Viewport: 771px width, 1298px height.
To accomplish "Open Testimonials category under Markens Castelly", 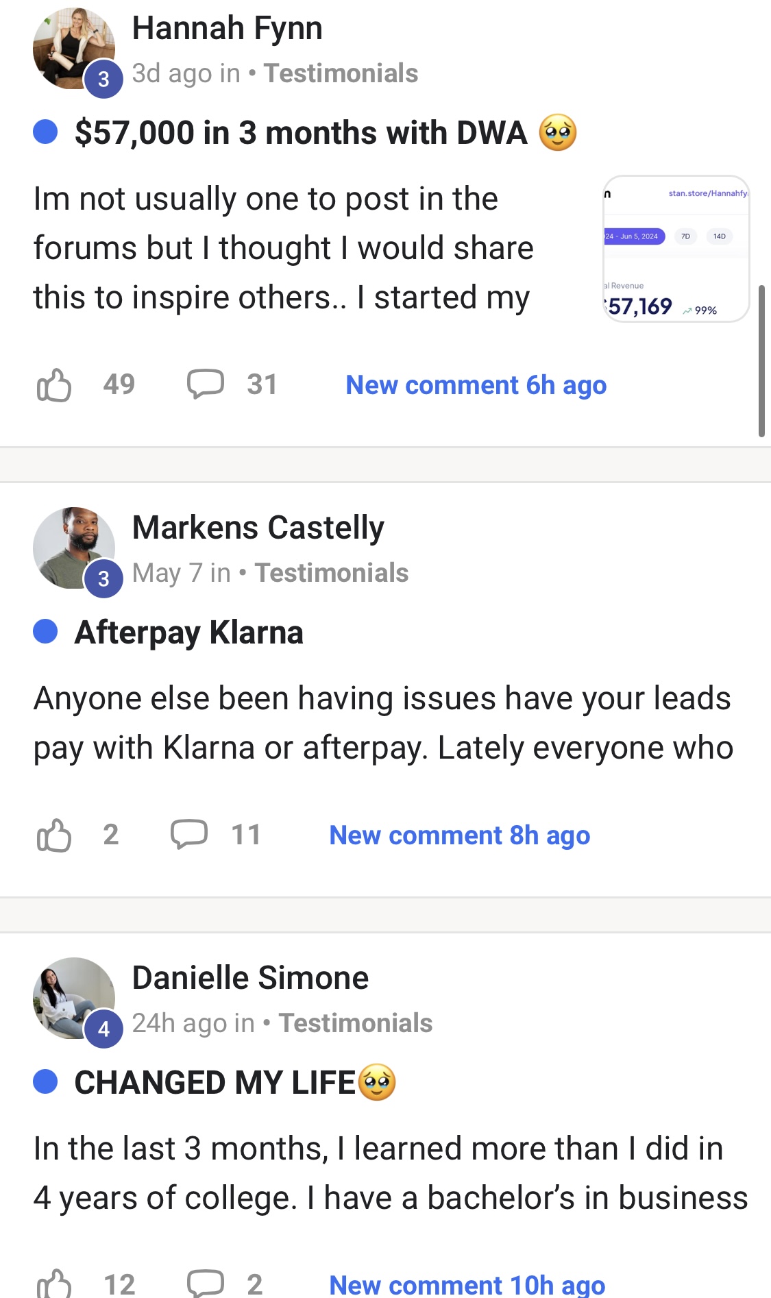I will [x=332, y=573].
